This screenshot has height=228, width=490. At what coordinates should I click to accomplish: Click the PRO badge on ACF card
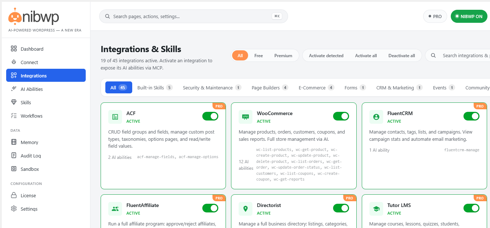(219, 106)
